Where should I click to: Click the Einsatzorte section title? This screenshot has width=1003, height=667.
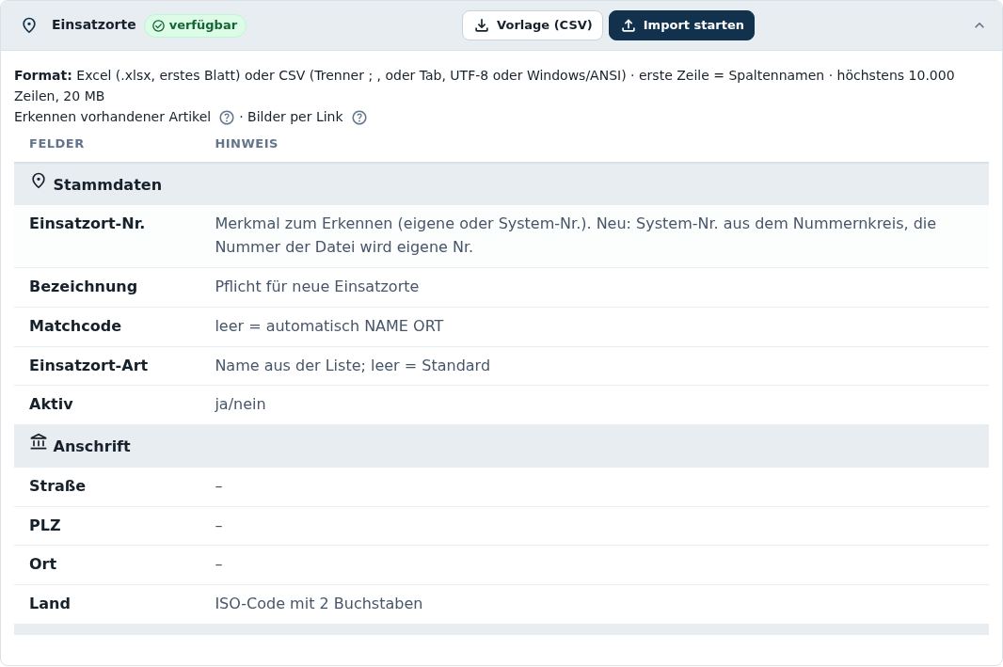click(94, 25)
